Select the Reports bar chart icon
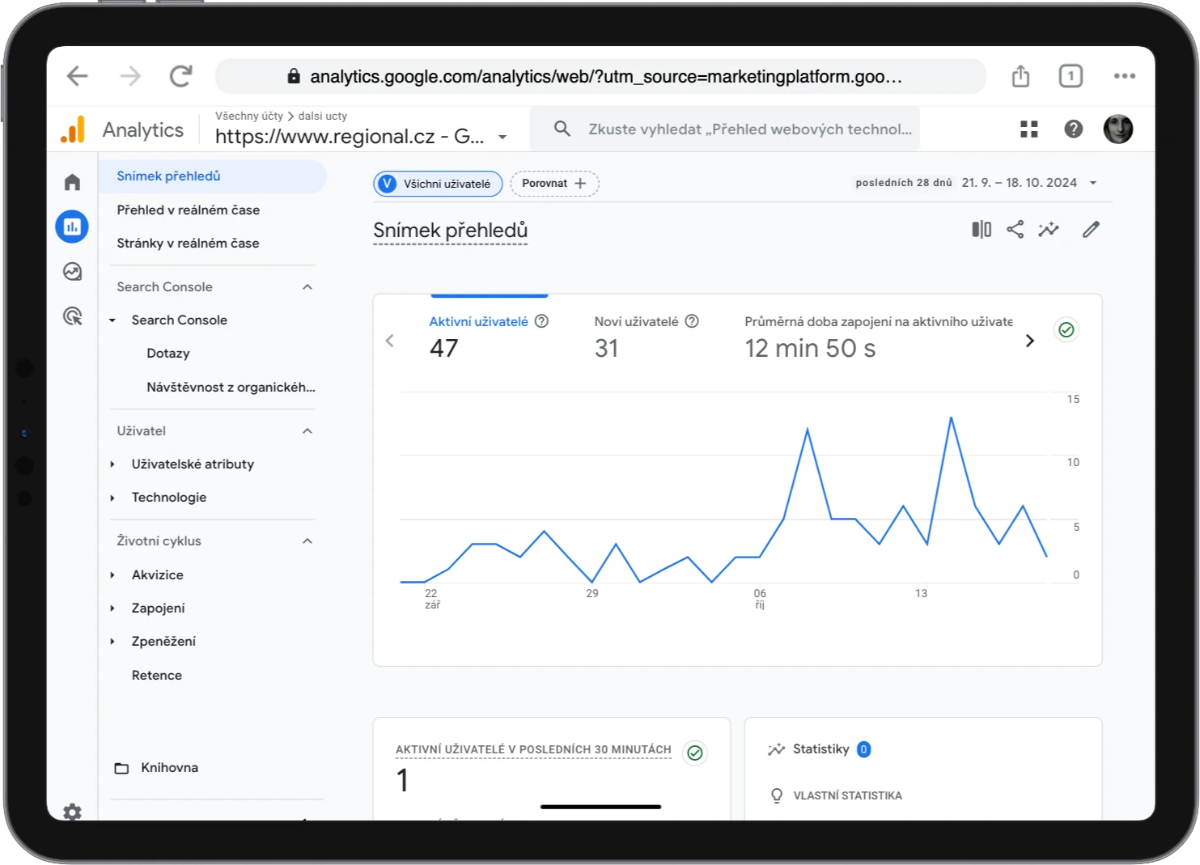Screen dimensions: 1200x865 (72, 227)
